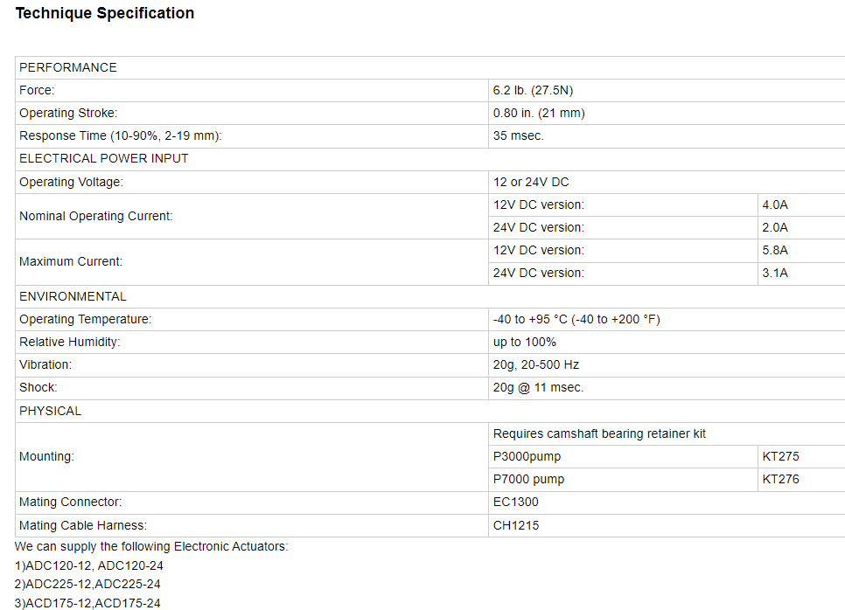Select the Maximum Current label cell
The height and width of the screenshot is (610, 845).
252,261
